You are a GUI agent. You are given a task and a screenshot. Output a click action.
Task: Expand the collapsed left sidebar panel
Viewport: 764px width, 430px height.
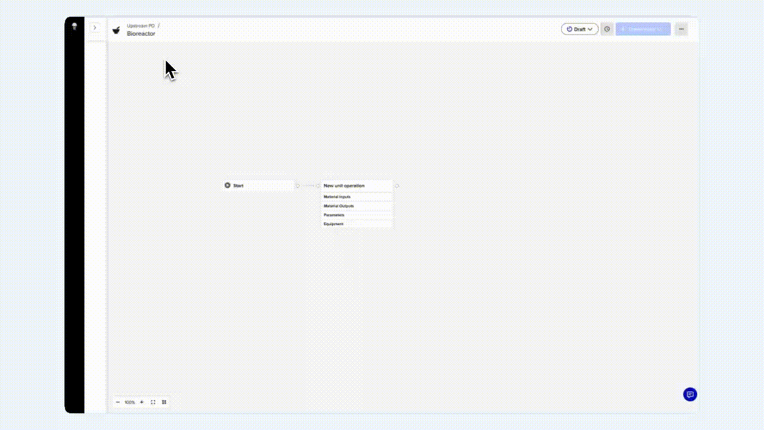(x=94, y=27)
